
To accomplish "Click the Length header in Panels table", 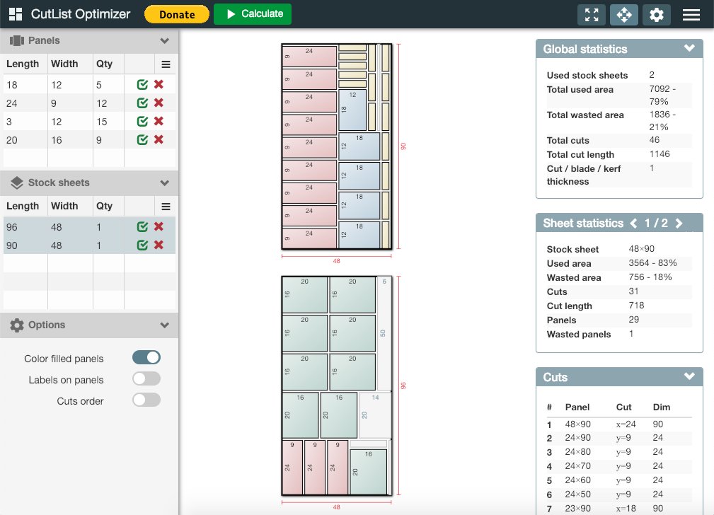I will coord(23,64).
